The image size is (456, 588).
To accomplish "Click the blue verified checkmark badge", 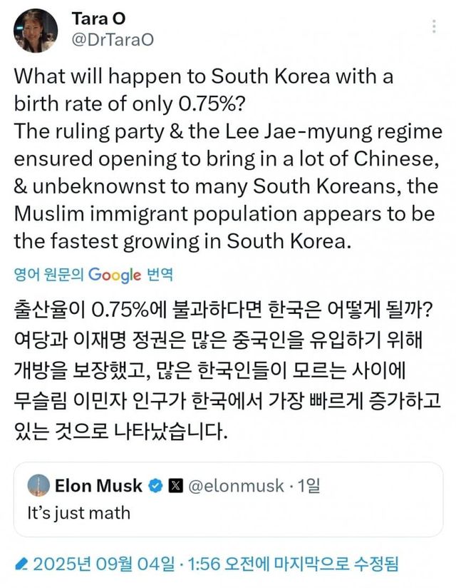I will [x=155, y=487].
